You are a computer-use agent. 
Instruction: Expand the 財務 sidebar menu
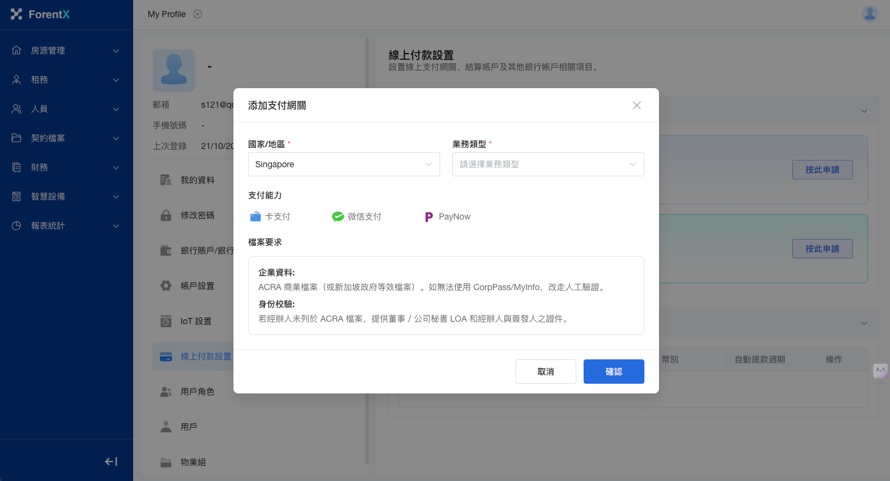click(x=66, y=167)
